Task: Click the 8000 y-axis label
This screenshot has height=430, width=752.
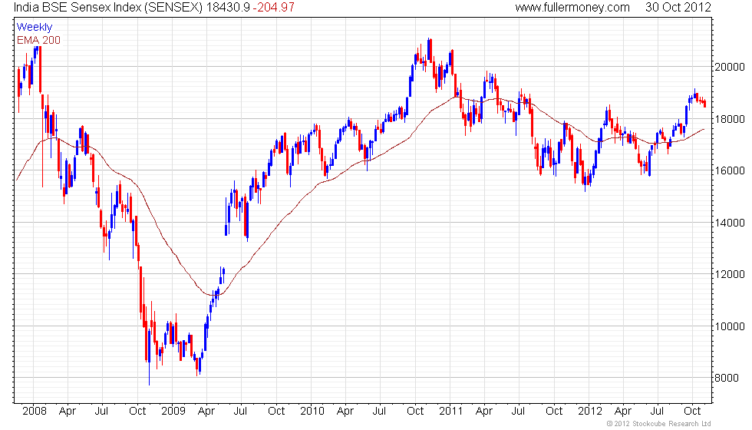Action: pos(726,378)
